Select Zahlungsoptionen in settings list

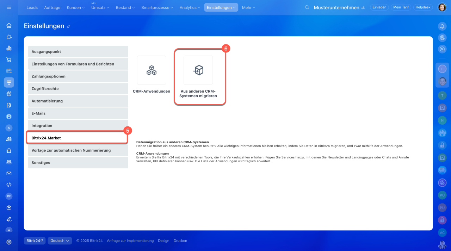pyautogui.click(x=78, y=76)
